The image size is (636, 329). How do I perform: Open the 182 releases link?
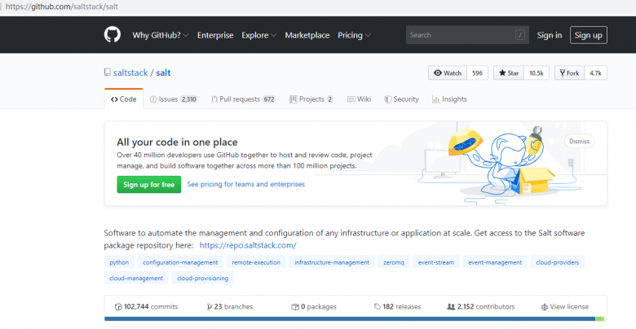click(398, 307)
